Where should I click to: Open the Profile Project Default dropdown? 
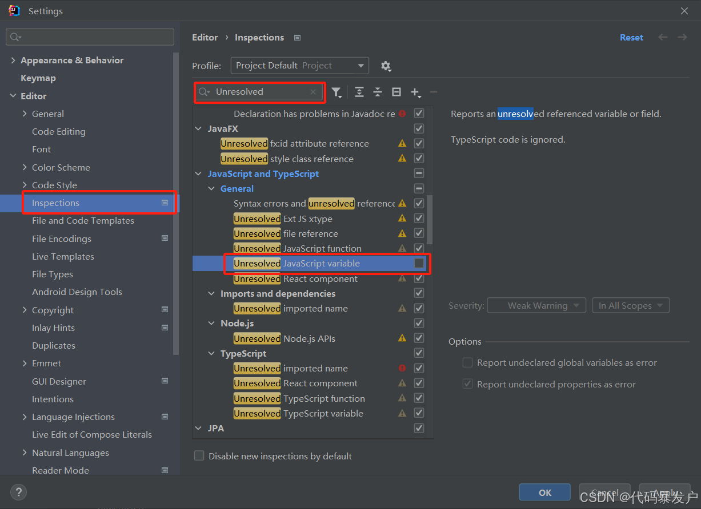click(300, 66)
